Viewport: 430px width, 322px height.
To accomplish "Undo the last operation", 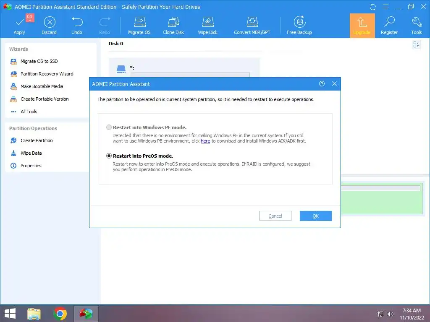I will pyautogui.click(x=77, y=26).
